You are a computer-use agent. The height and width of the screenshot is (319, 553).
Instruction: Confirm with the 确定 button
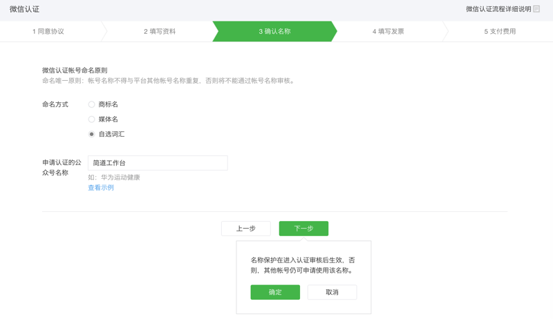pos(275,292)
